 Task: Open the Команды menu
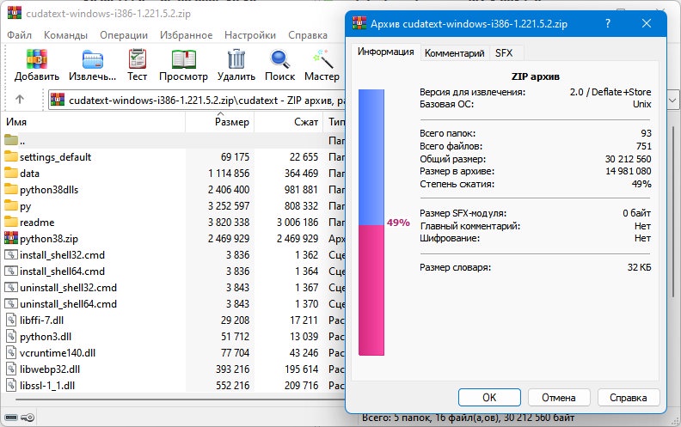(x=65, y=35)
